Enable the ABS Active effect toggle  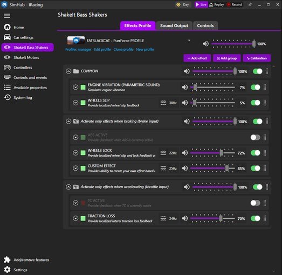[x=256, y=137]
